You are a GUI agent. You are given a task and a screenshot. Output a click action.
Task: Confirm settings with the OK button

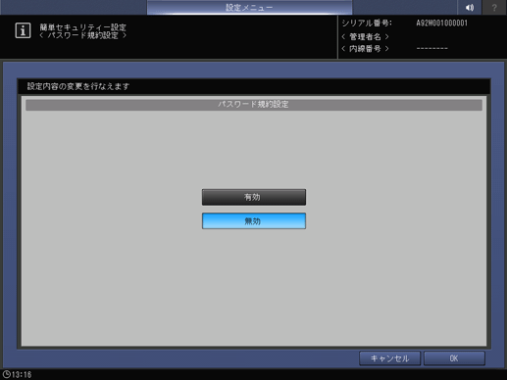[x=454, y=358]
